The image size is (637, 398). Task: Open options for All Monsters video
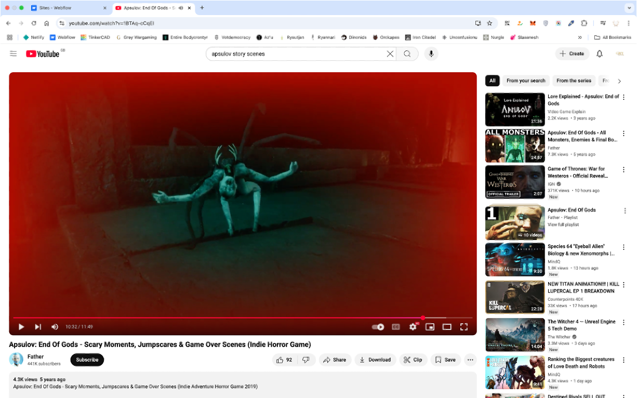623,134
